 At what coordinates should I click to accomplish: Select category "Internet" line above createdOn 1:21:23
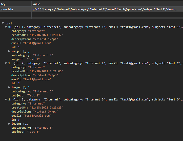tap(28, 103)
